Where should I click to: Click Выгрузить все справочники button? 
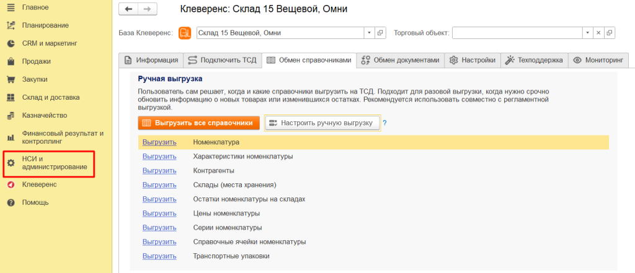point(198,123)
